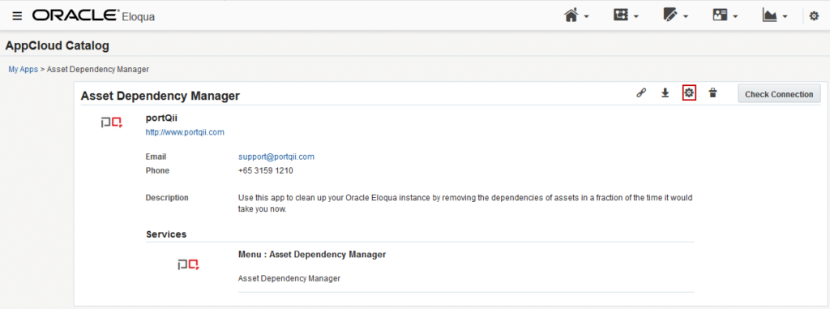Viewport: 830px width, 309px height.
Task: Click the service portQii logo thumbnail
Action: 188,264
